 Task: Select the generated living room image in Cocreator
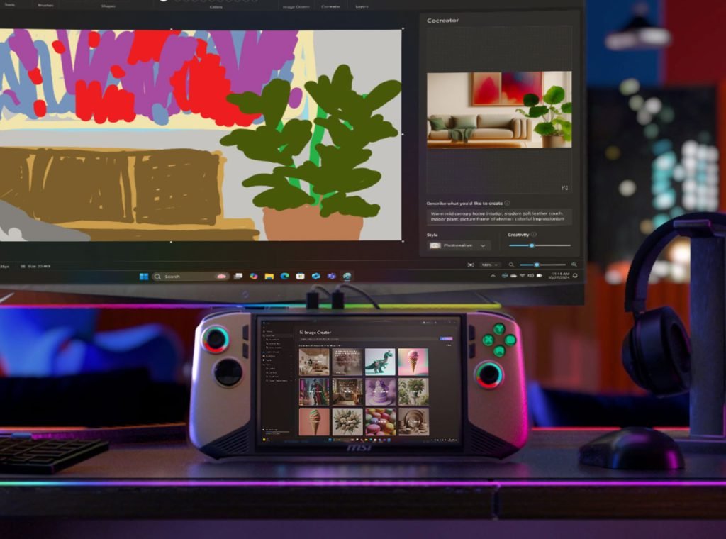click(499, 109)
